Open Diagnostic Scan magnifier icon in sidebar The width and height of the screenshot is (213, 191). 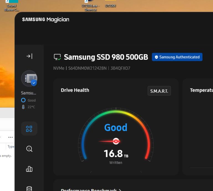coord(29,149)
